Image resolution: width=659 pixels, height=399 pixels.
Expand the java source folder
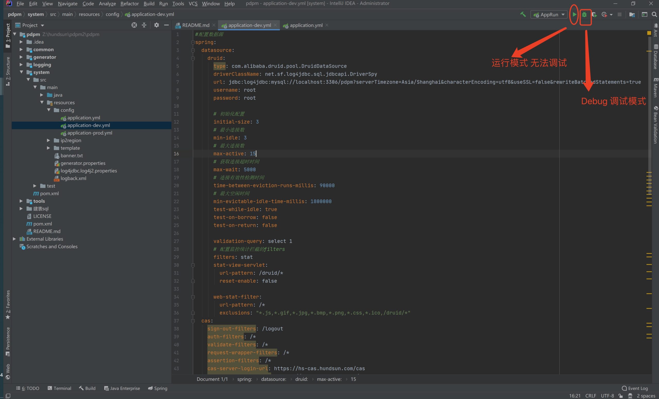[41, 95]
